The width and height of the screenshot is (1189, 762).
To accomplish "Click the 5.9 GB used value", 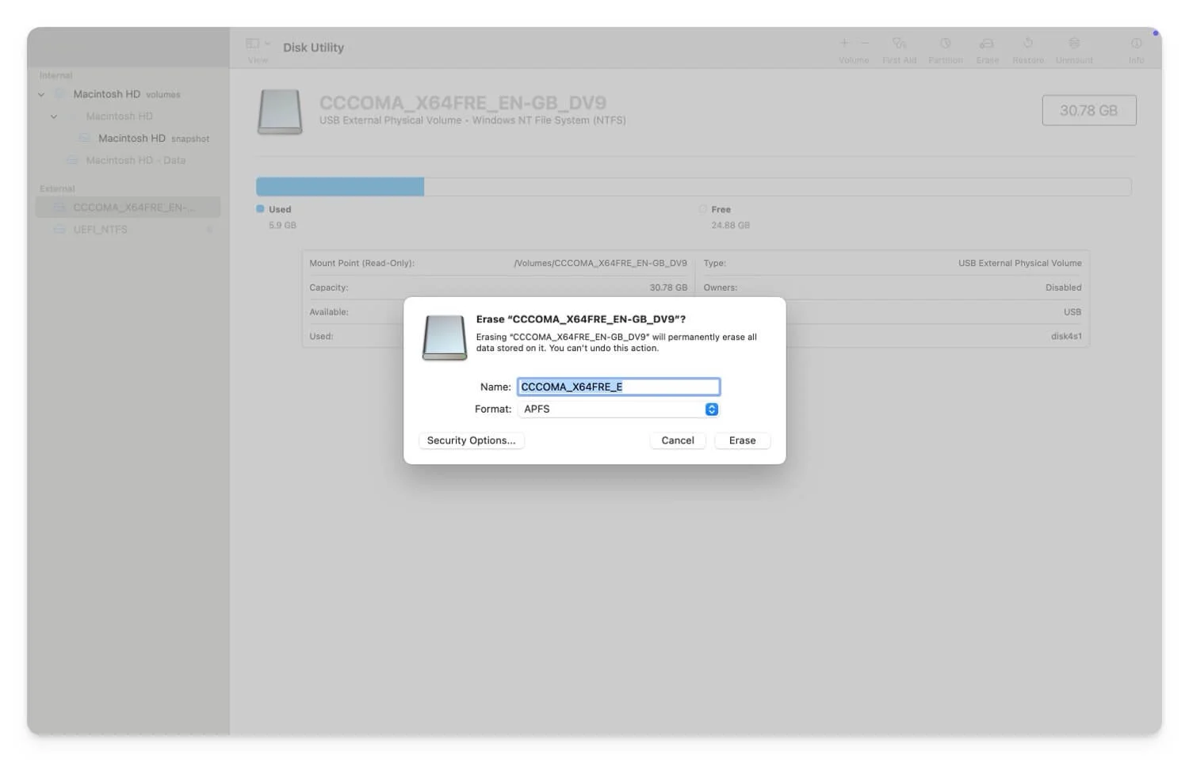I will 282,226.
